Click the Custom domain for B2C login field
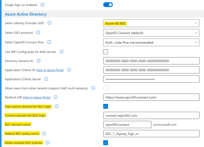Image resolution: width=204 pixels, height=147 pixels. point(151,115)
